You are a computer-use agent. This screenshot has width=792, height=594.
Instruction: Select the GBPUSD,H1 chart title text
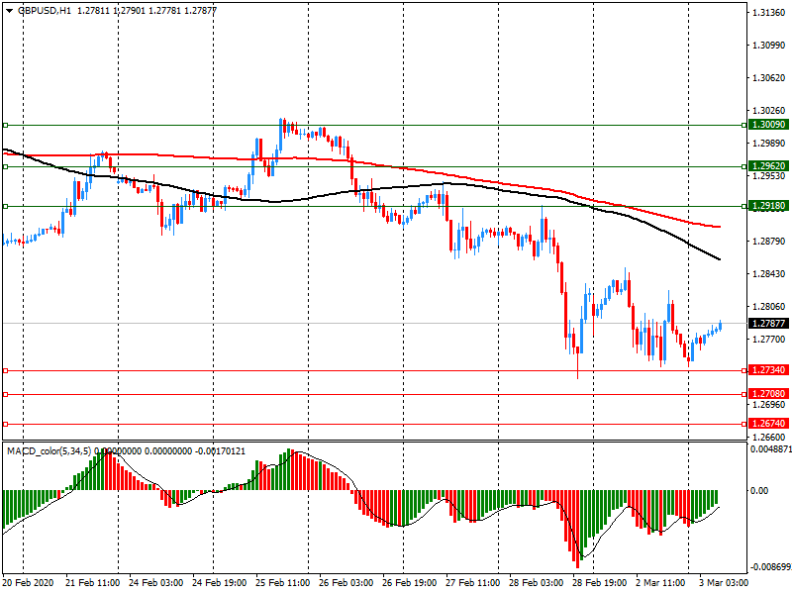[44, 10]
